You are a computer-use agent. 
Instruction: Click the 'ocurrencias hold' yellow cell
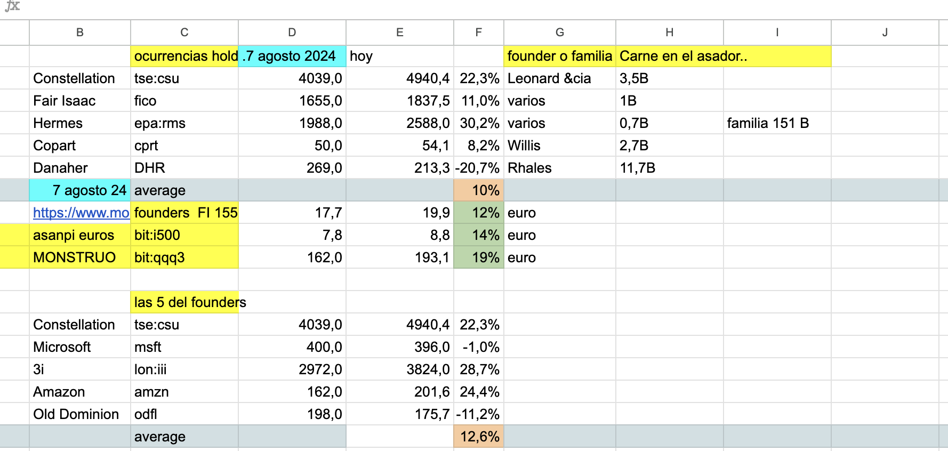pyautogui.click(x=184, y=56)
